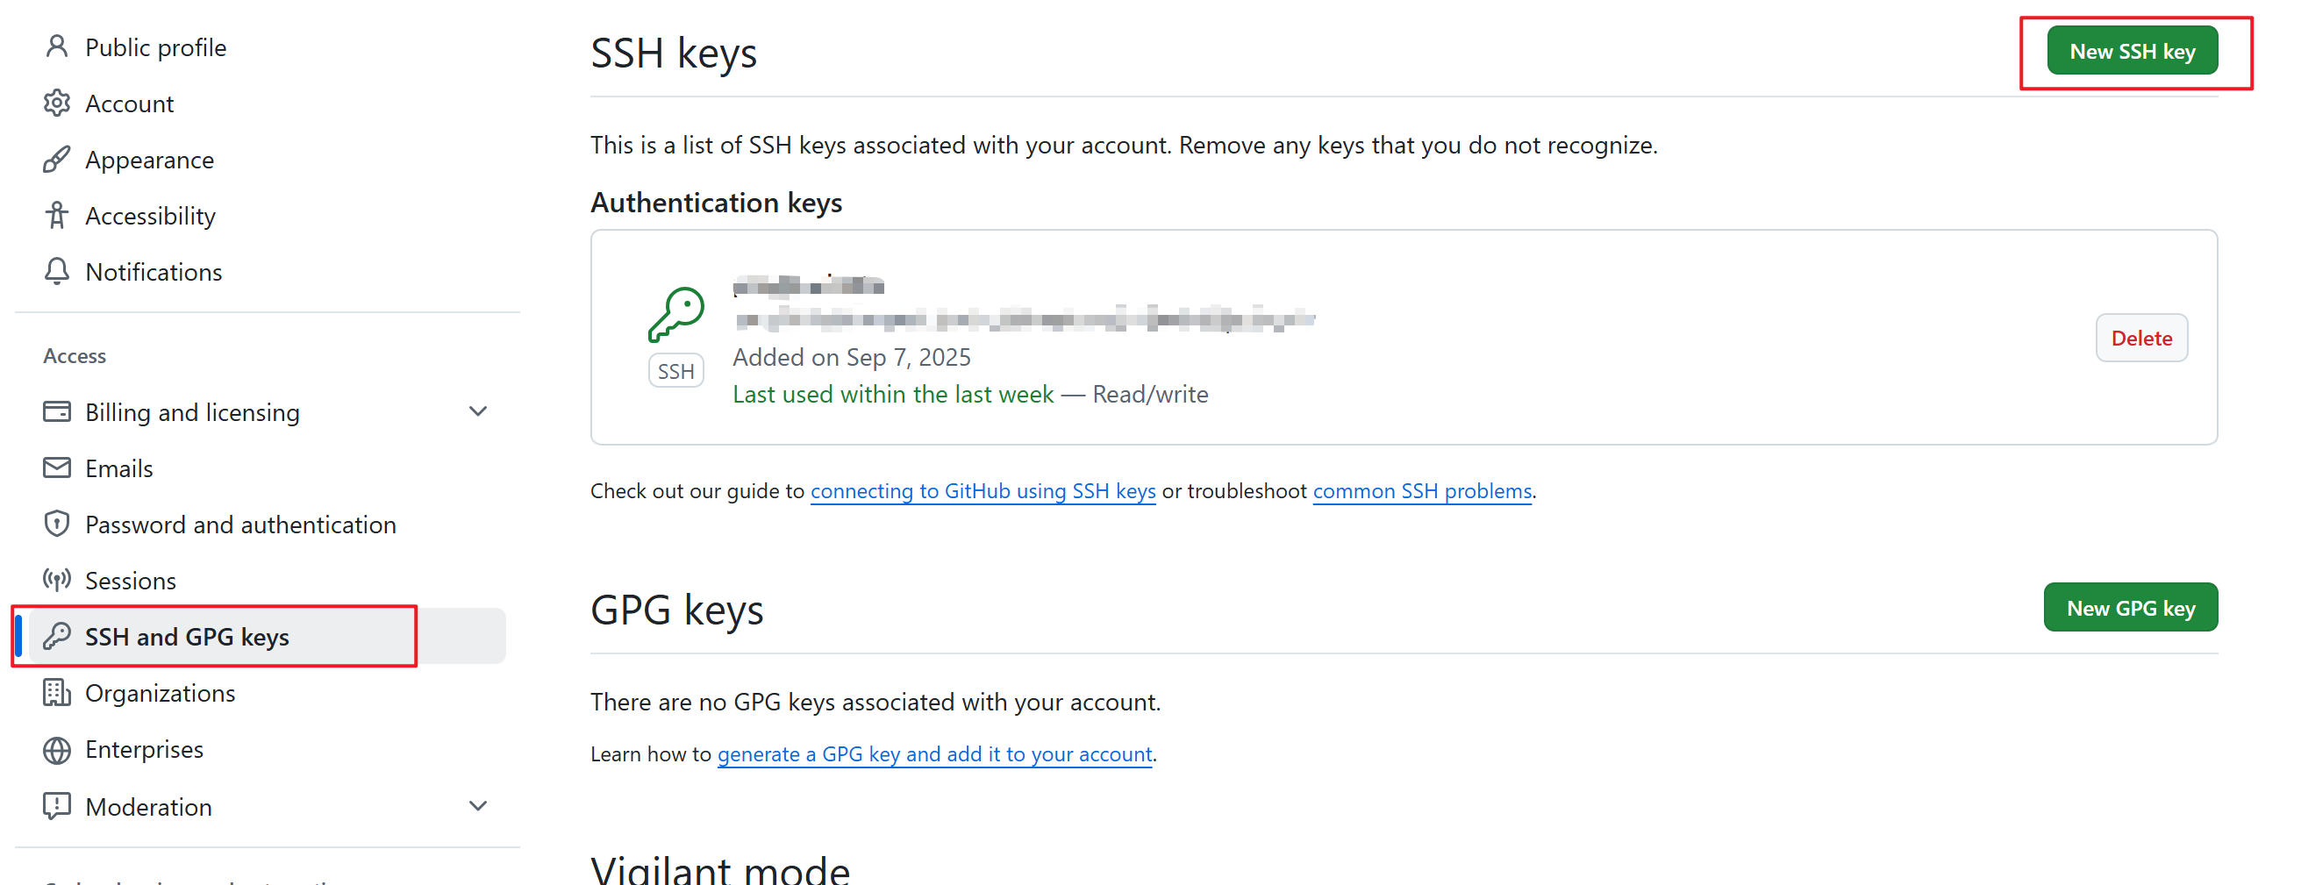2301x885 pixels.
Task: Click the Emails envelope icon
Action: [56, 468]
